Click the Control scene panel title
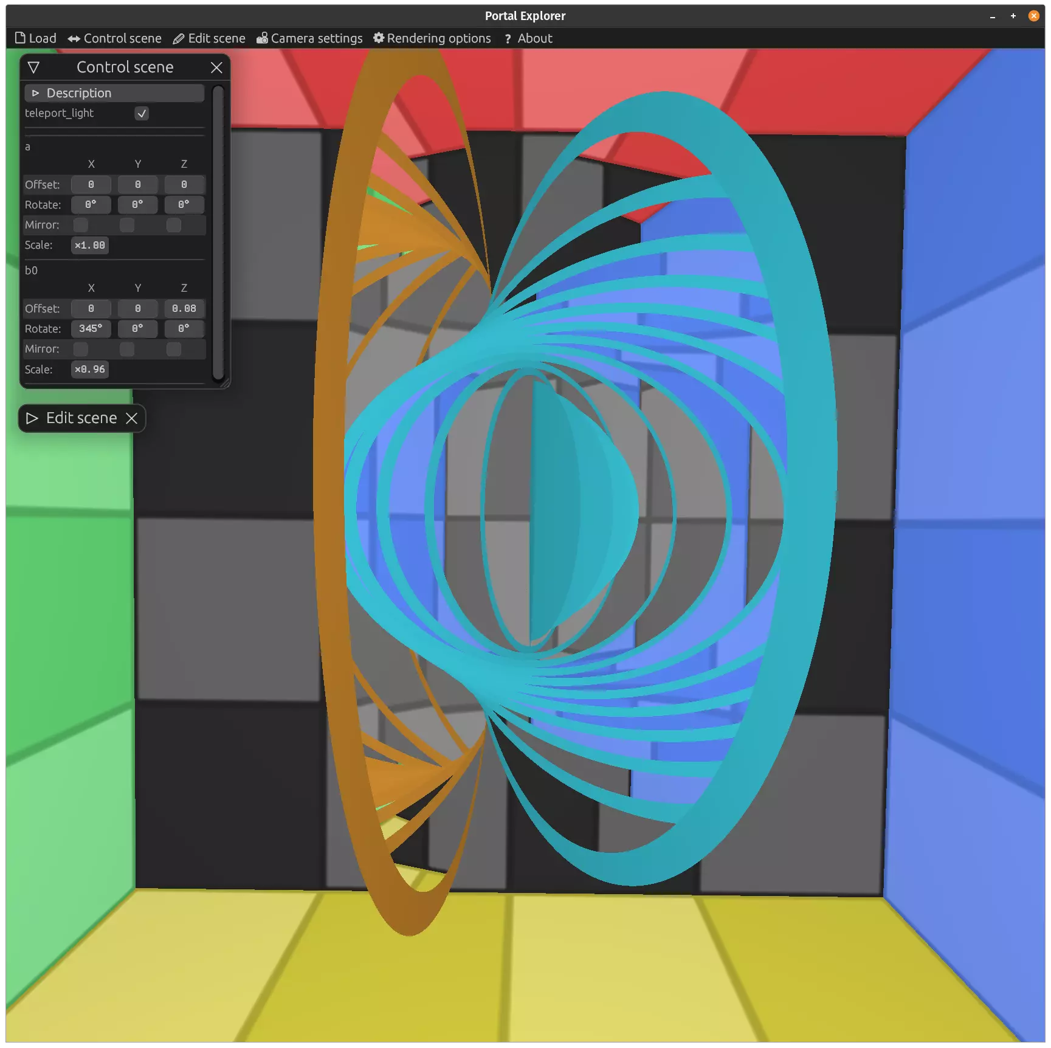The image size is (1051, 1048). pyautogui.click(x=125, y=67)
